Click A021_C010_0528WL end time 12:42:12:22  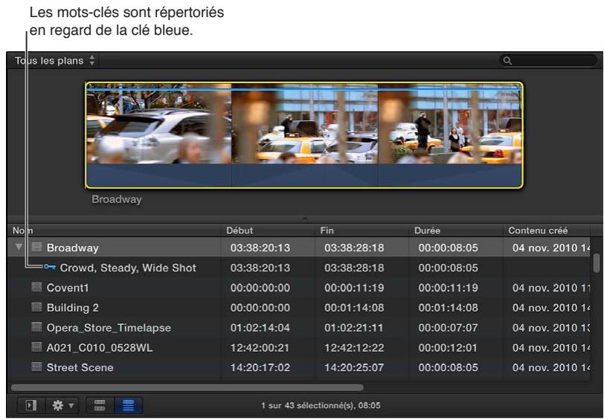354,348
